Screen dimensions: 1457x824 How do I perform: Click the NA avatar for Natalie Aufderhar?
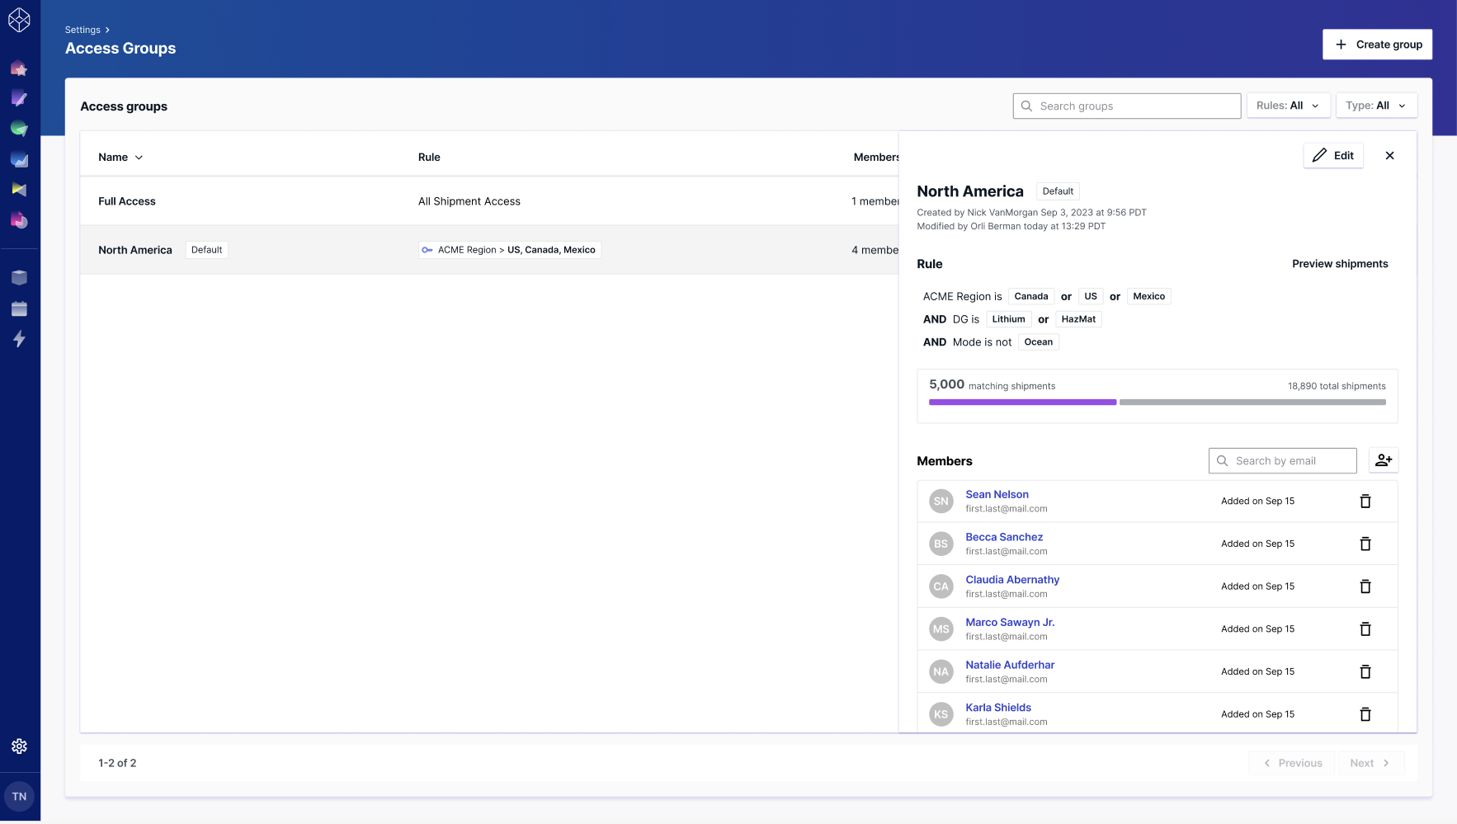(941, 672)
